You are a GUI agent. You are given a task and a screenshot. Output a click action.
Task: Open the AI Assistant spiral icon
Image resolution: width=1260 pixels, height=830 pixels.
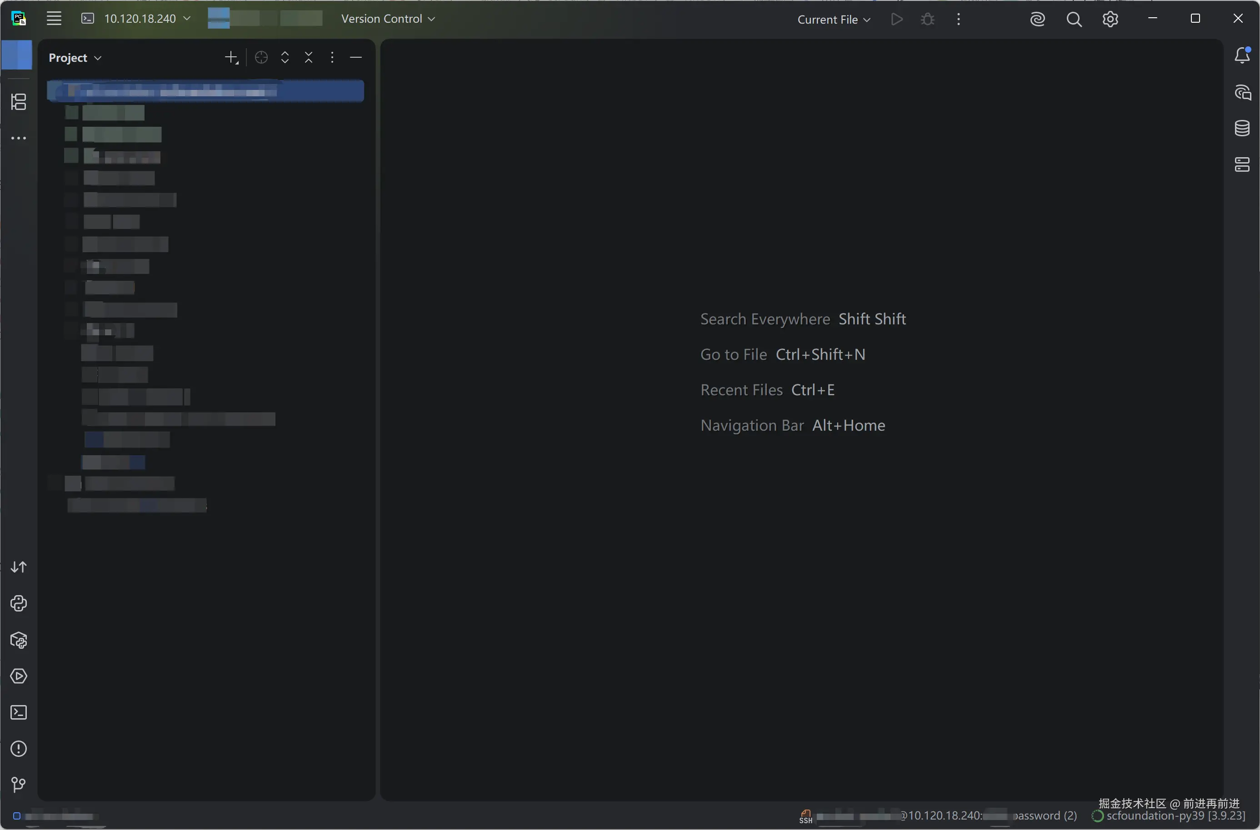click(x=1037, y=20)
